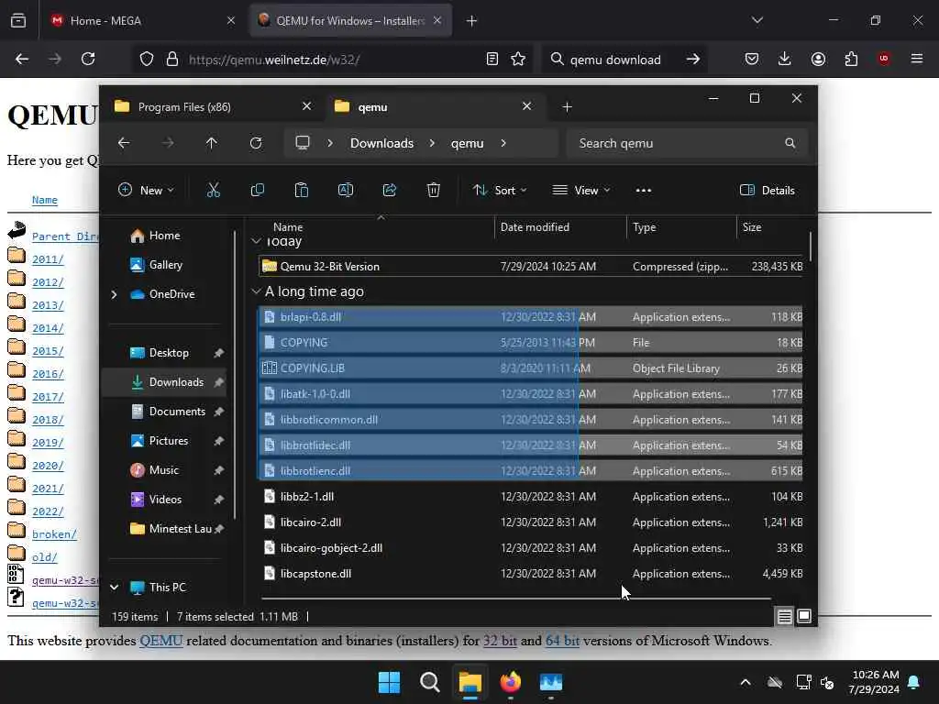Screen dimensions: 939x704
Task: Show hidden system tray icons
Action: (746, 682)
